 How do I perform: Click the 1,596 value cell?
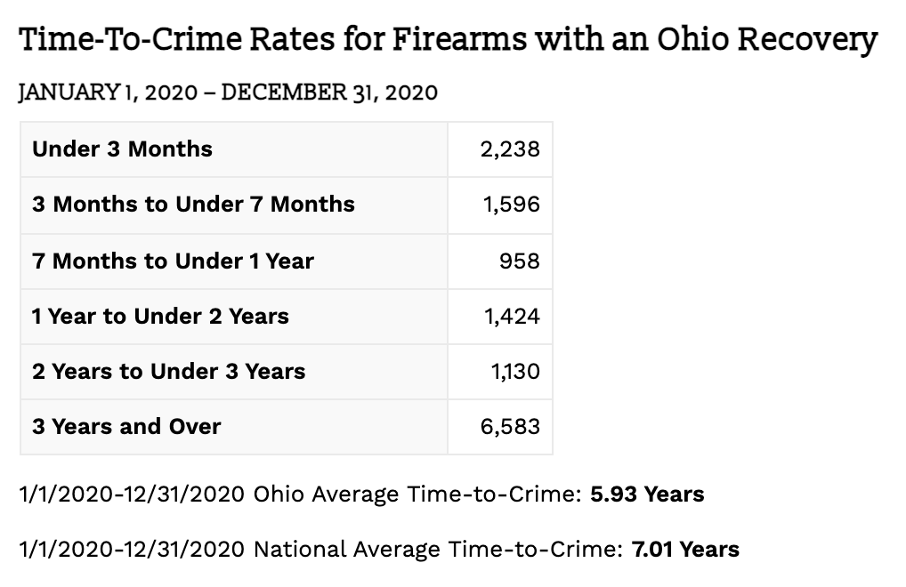pos(512,204)
